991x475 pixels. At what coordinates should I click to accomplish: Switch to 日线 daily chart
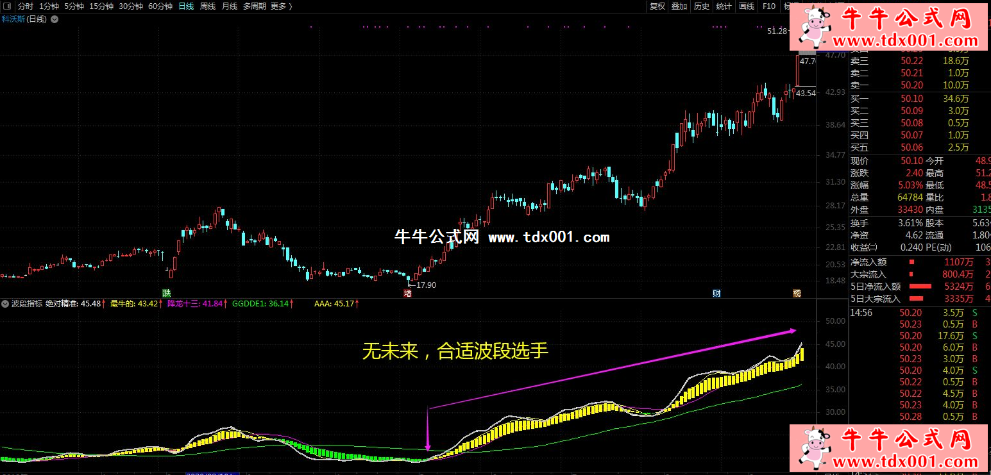pos(186,6)
